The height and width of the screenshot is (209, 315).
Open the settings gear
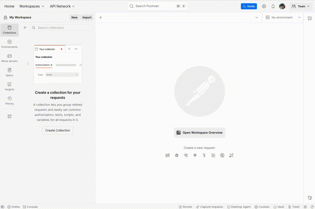[x=264, y=6]
